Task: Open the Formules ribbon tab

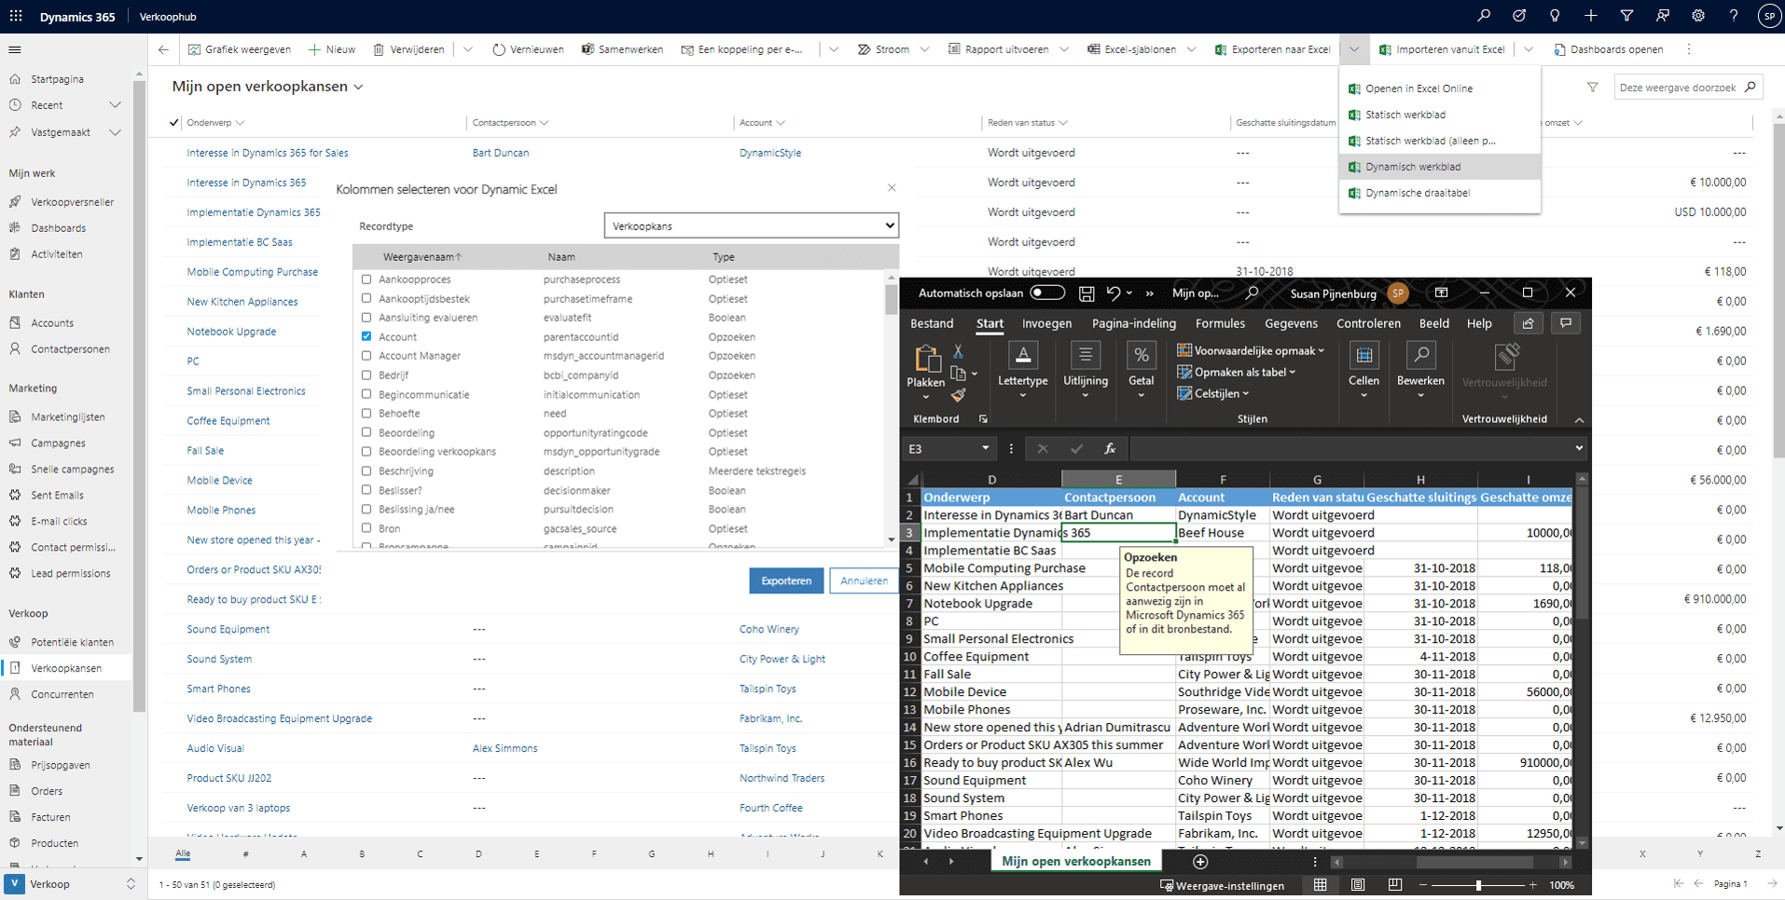Action: coord(1220,323)
